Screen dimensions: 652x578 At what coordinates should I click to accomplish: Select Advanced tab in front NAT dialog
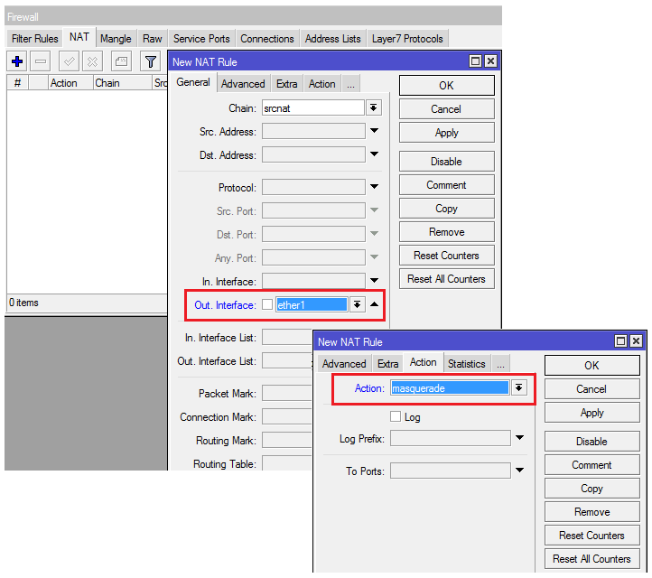[x=344, y=364]
